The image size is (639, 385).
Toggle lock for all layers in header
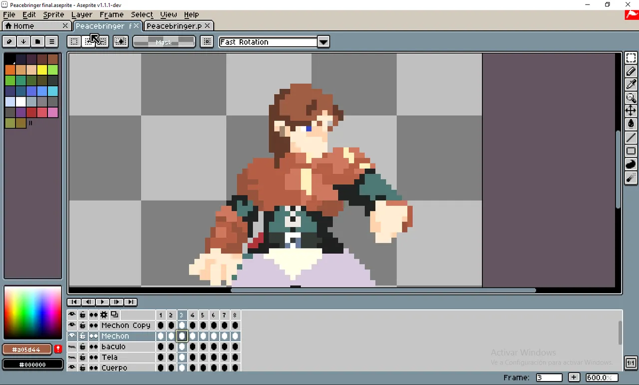click(x=83, y=315)
